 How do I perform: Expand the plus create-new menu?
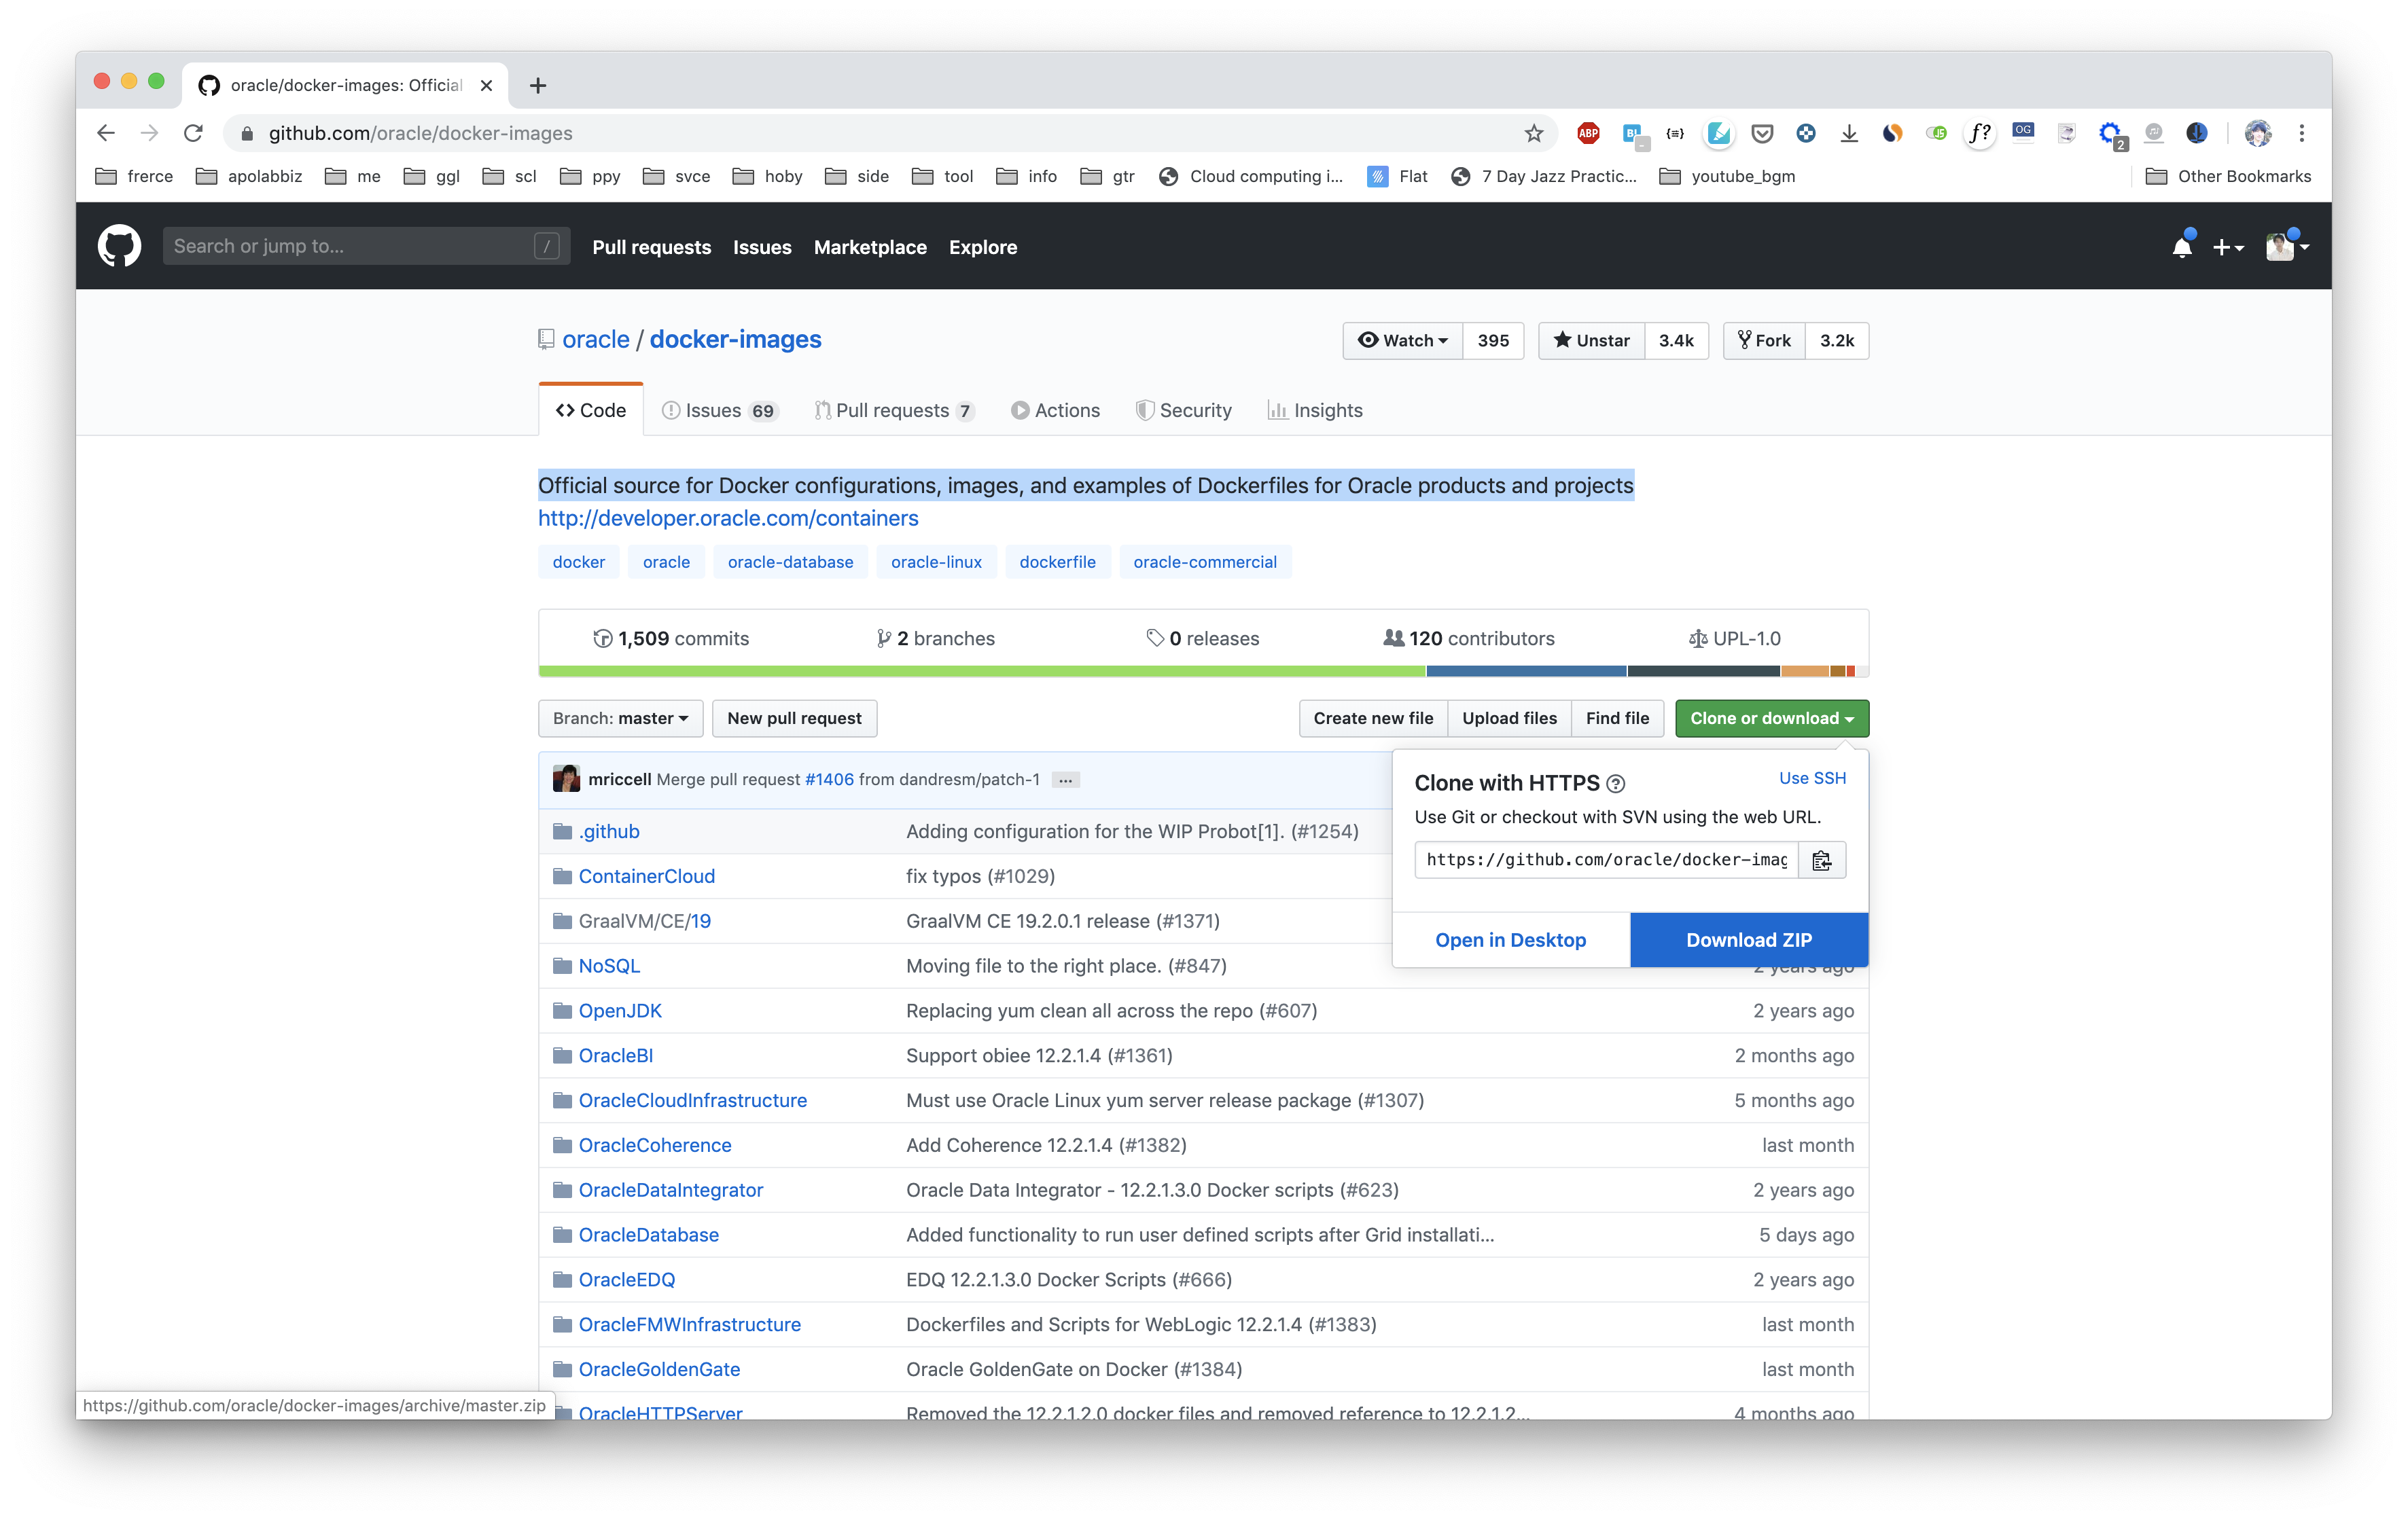pyautogui.click(x=2227, y=247)
